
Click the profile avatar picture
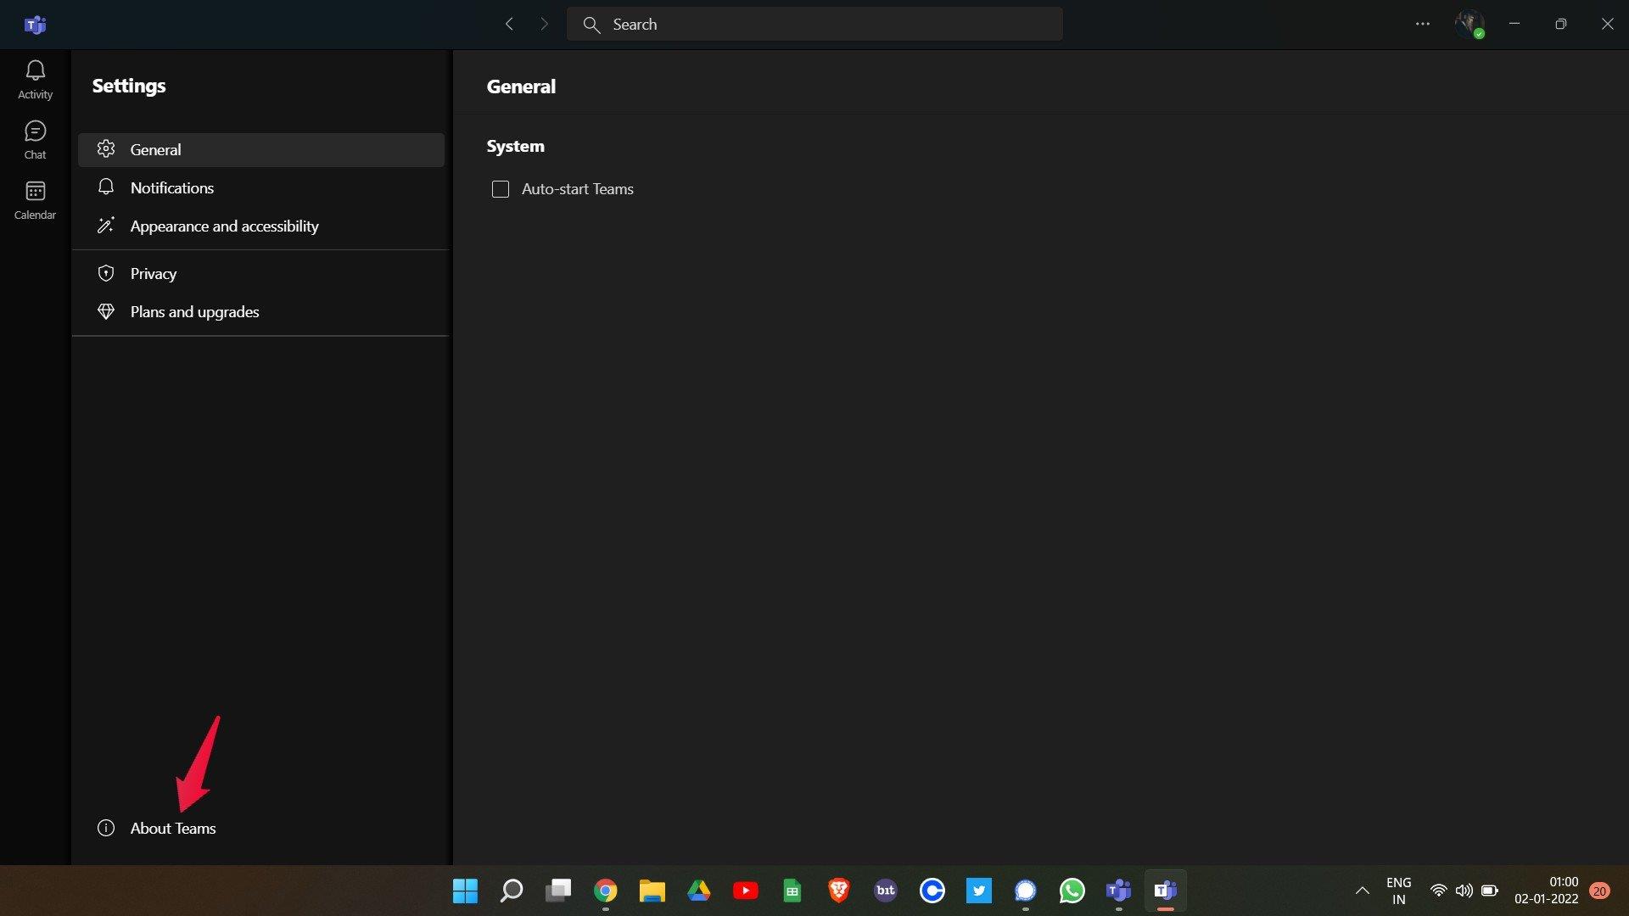1469,24
